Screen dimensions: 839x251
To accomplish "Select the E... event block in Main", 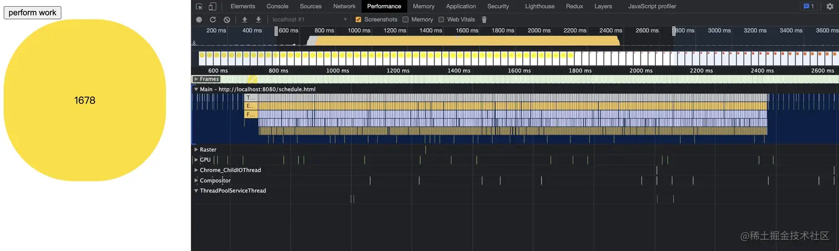I will click(x=251, y=106).
